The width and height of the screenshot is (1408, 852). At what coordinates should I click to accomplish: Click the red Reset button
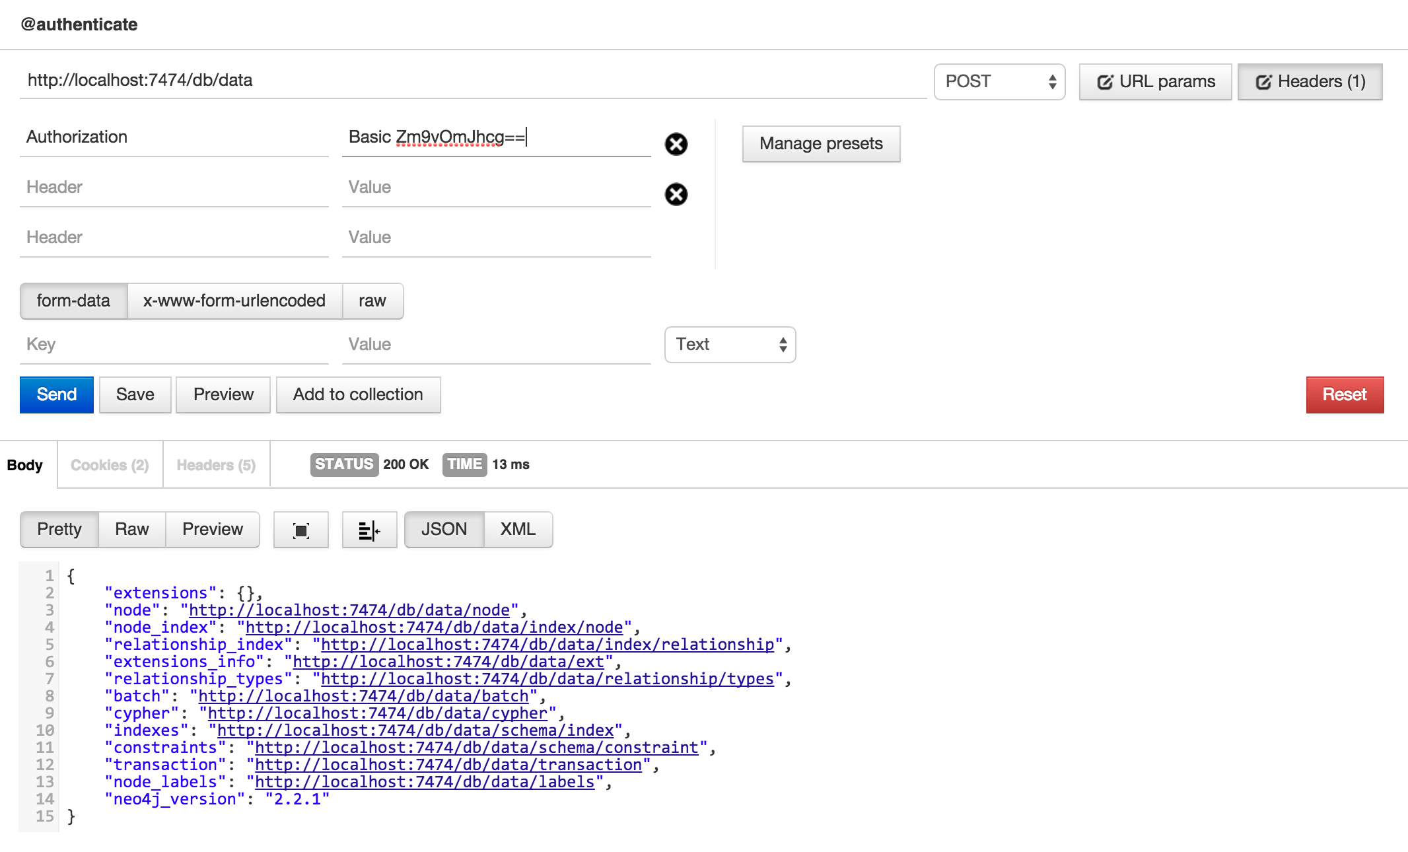1344,395
